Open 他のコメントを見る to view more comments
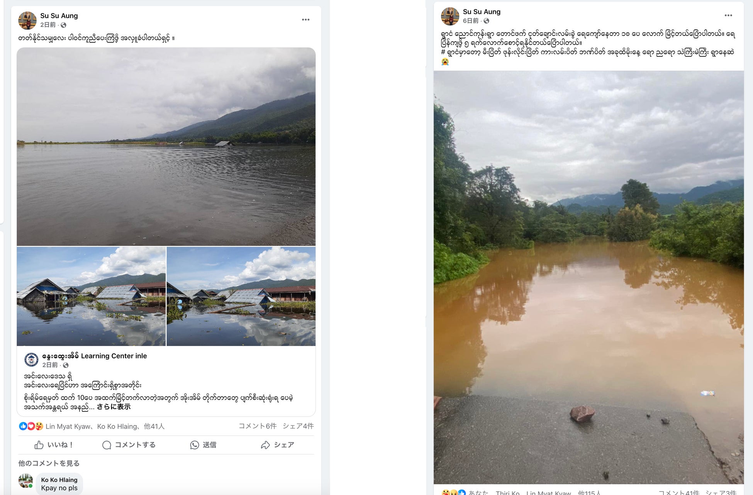Viewport: 753px width, 495px height. pyautogui.click(x=49, y=463)
